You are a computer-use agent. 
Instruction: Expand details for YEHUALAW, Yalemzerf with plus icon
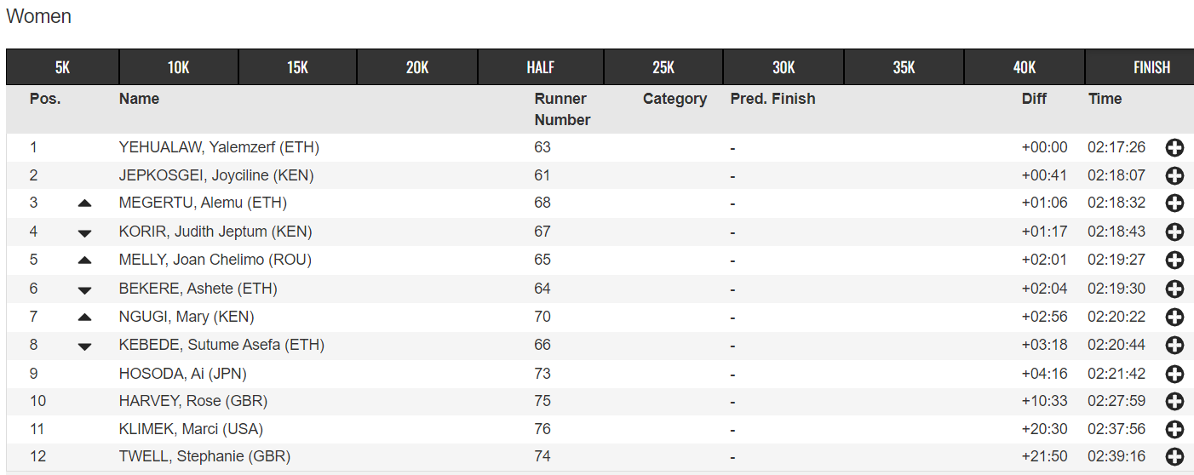pyautogui.click(x=1174, y=148)
